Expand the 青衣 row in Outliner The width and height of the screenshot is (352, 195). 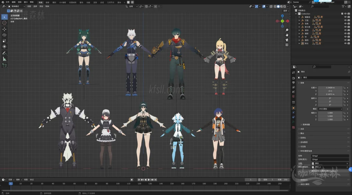point(299,43)
